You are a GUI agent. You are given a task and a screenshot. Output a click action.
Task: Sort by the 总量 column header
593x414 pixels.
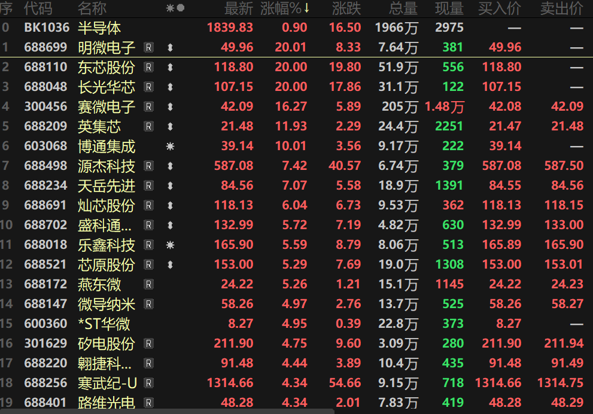403,8
